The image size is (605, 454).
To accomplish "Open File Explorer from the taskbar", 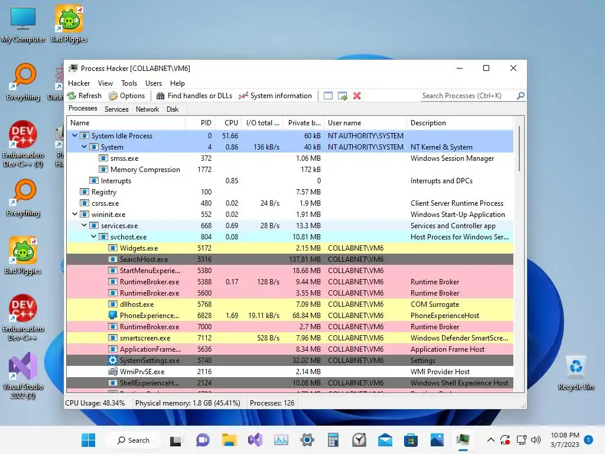I will pyautogui.click(x=229, y=440).
